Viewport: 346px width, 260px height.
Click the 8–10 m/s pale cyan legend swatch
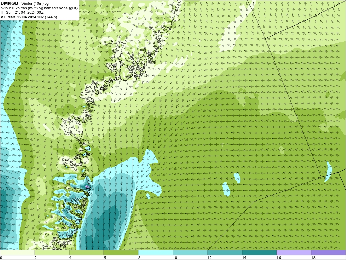[x=156, y=252]
